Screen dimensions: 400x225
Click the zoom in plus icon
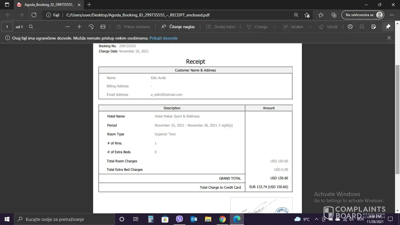coord(79,27)
